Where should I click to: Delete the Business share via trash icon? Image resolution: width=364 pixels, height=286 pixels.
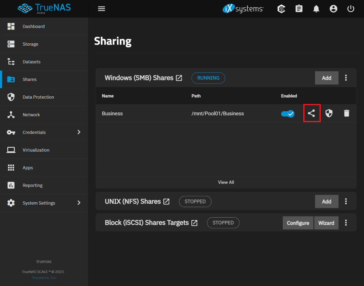(347, 113)
